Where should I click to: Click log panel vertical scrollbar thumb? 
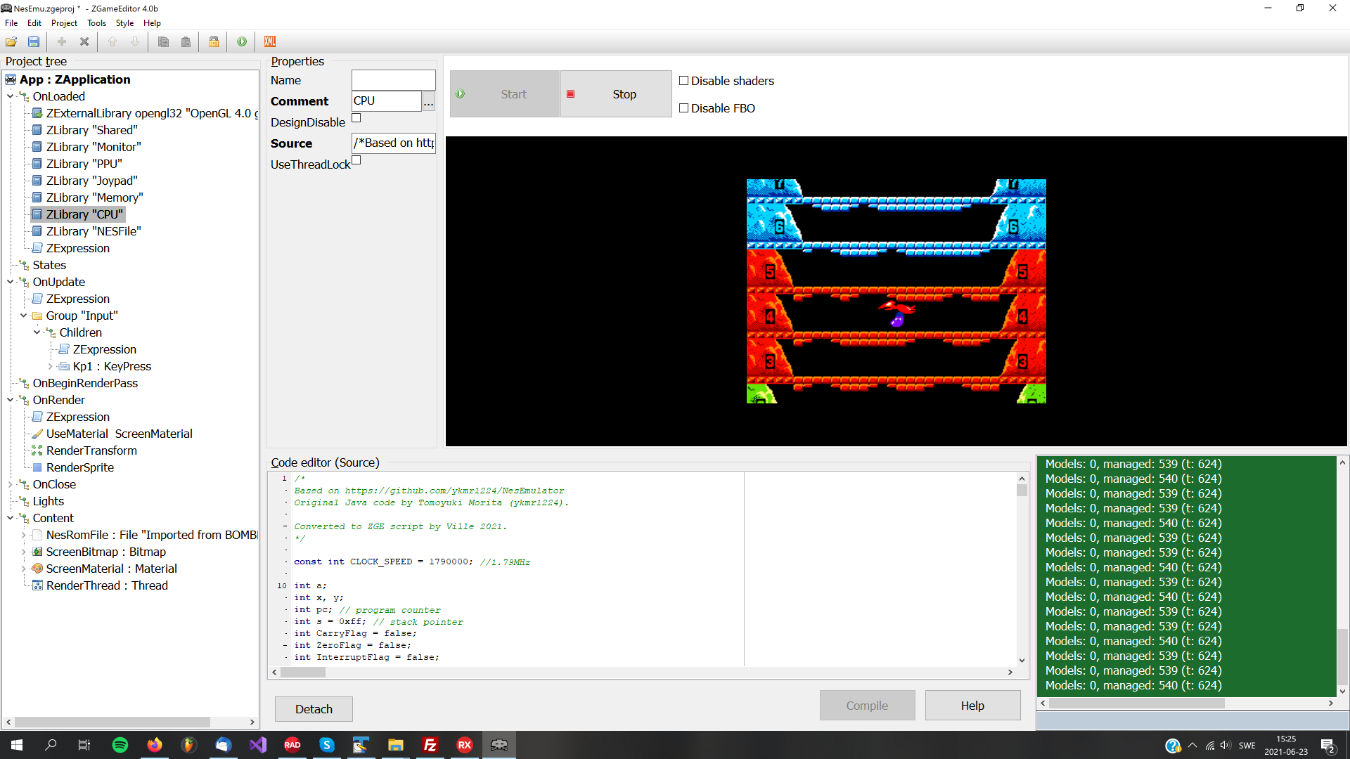1342,656
